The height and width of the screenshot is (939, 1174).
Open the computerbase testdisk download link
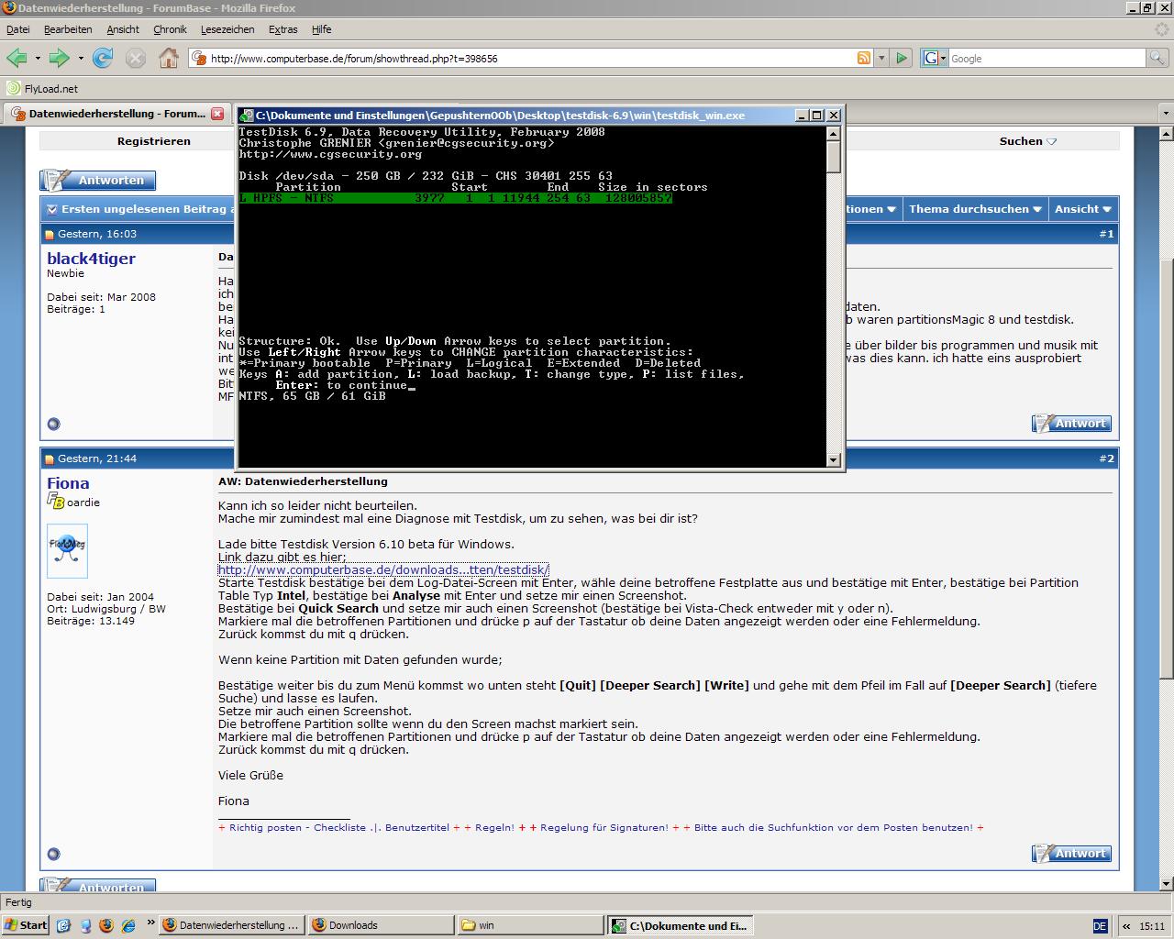(x=383, y=569)
